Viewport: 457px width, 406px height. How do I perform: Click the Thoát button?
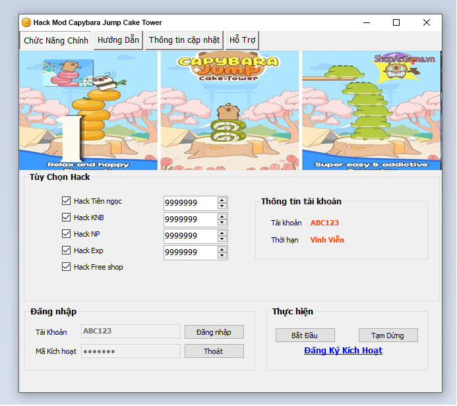click(214, 351)
